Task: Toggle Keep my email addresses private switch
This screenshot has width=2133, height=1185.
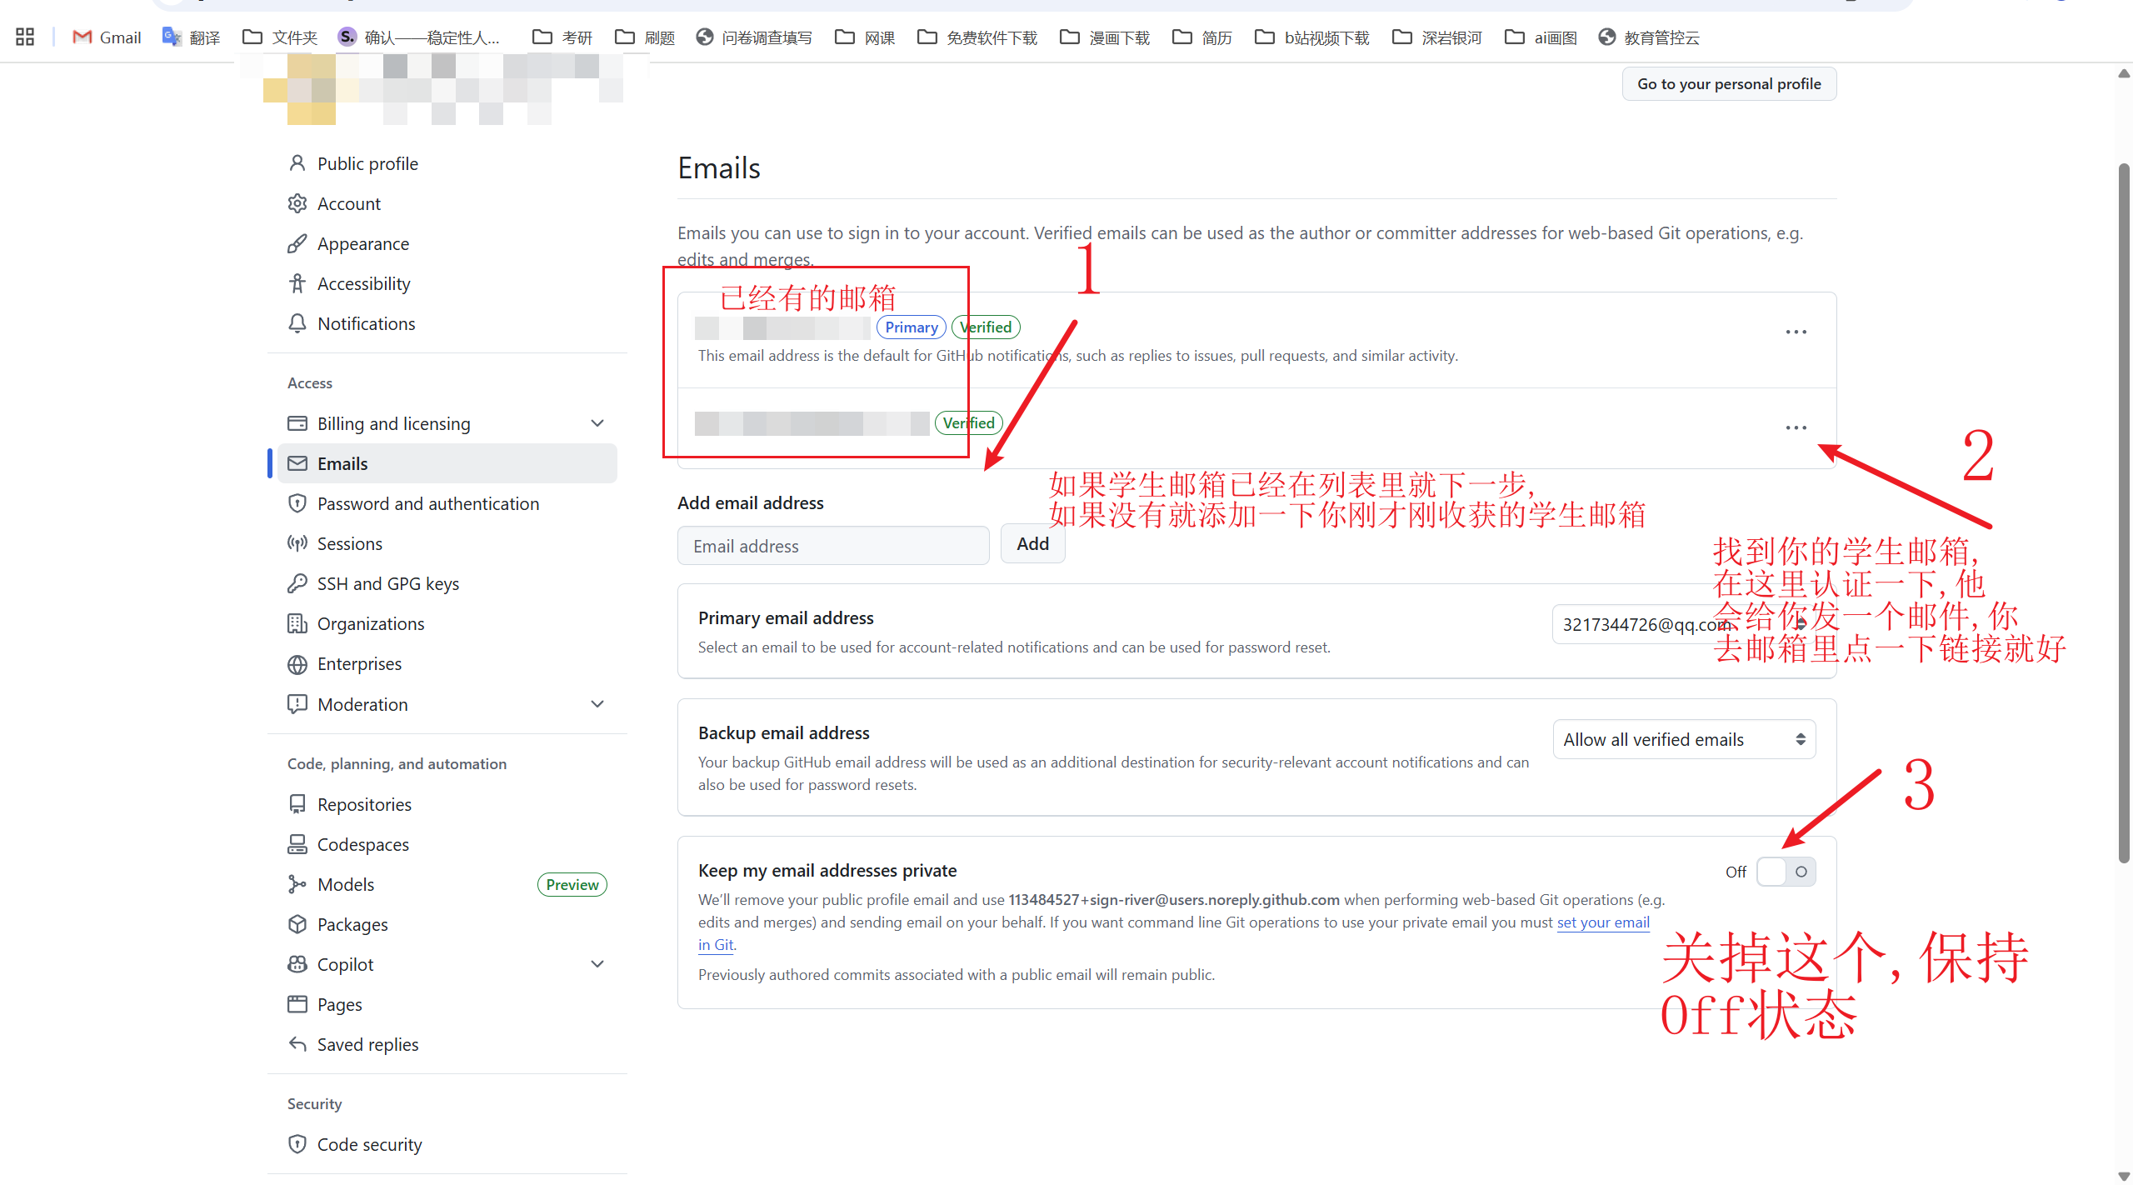Action: 1786,872
